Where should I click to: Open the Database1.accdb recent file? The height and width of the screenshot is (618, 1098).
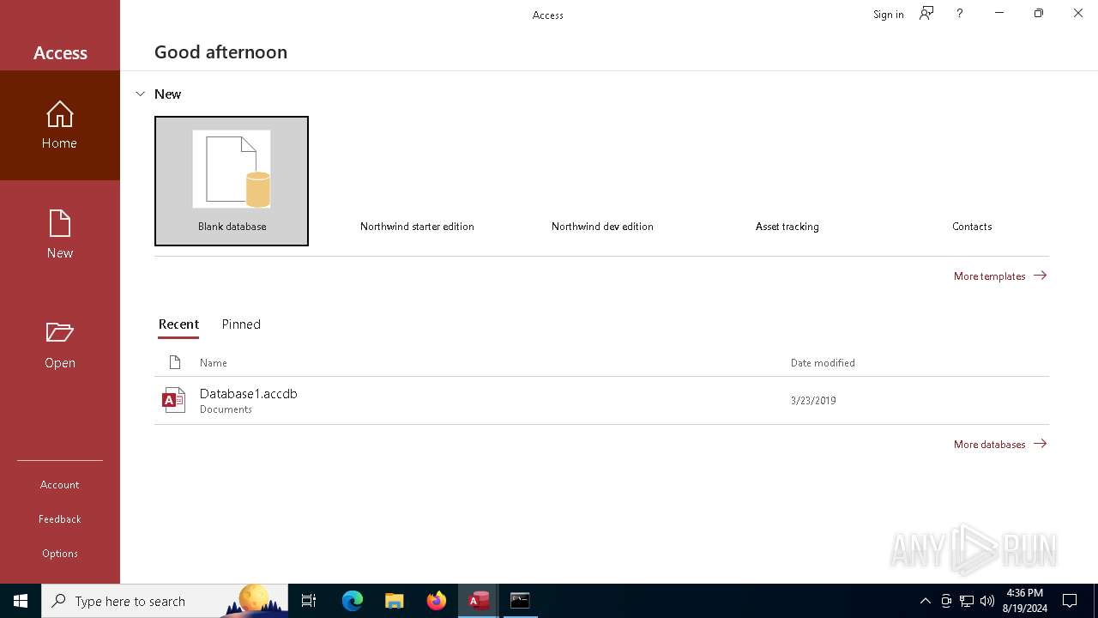click(601, 400)
